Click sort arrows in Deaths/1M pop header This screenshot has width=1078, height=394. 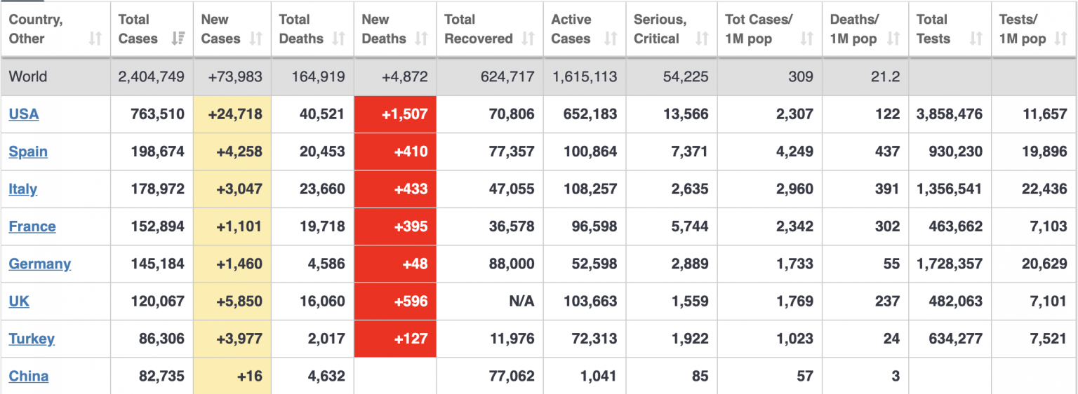pyautogui.click(x=893, y=39)
